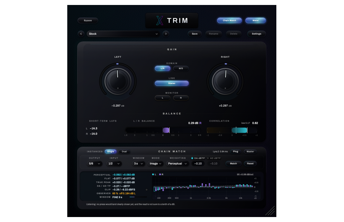Click the Flat reading -0.077 / +0.077 dB
This screenshot has height=222, width=344.
click(x=123, y=178)
